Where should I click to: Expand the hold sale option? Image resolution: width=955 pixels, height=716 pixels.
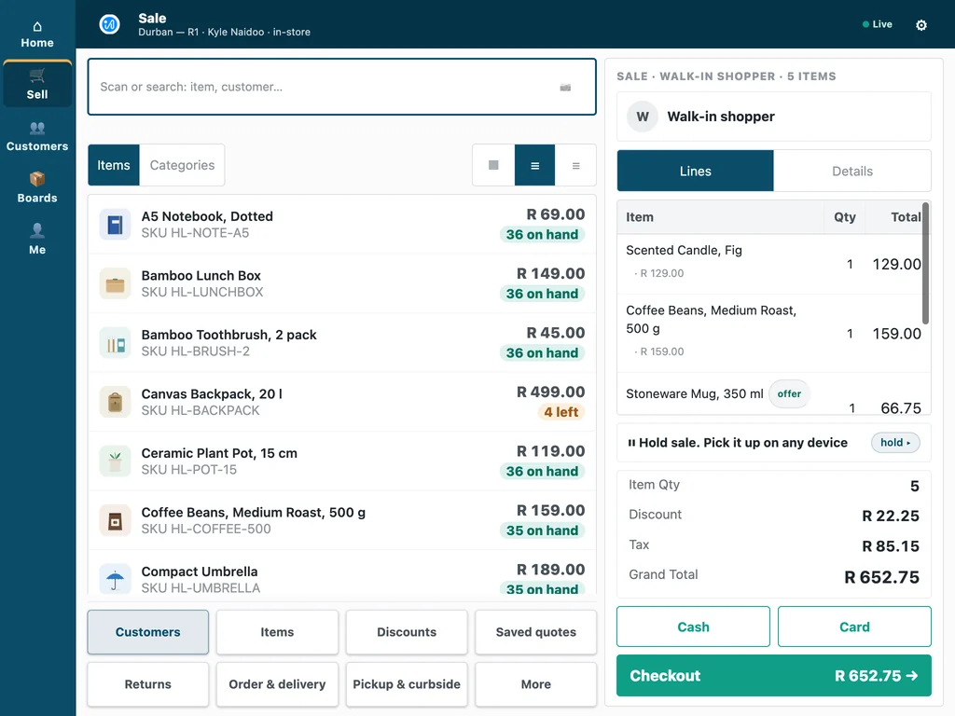(x=895, y=443)
